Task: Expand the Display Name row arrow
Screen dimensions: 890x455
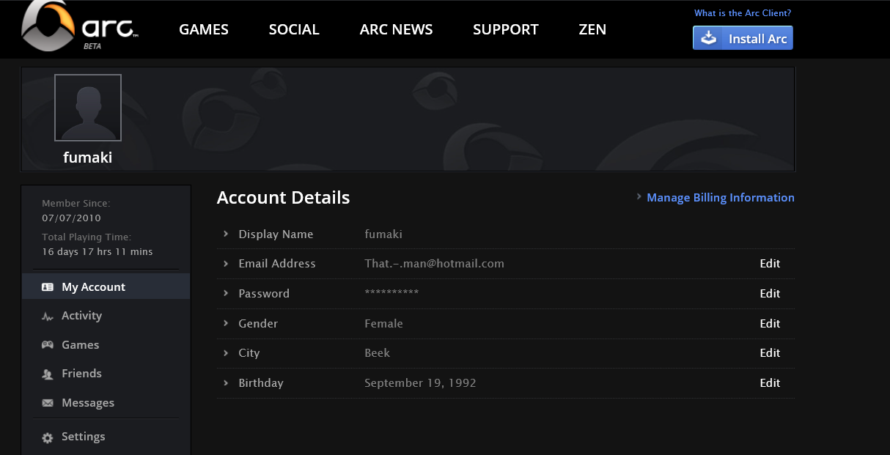Action: pos(226,234)
